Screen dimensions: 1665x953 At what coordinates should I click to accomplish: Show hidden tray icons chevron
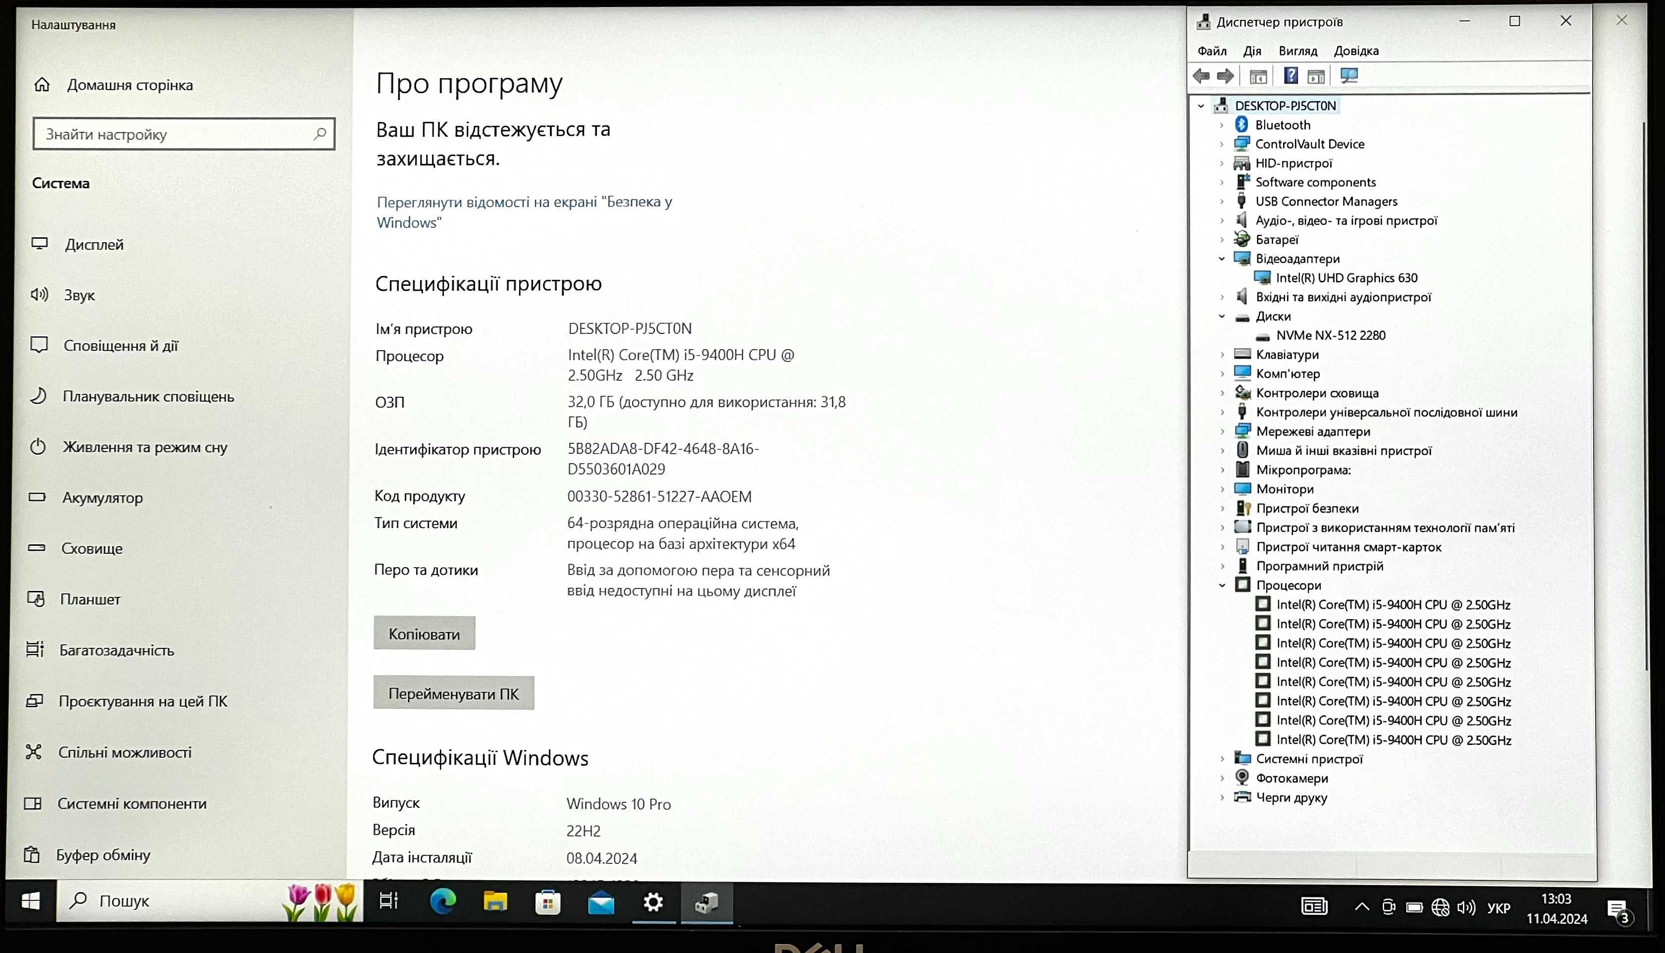point(1362,907)
